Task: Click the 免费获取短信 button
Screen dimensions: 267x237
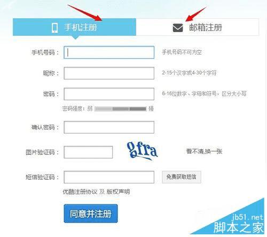Action: click(x=182, y=177)
